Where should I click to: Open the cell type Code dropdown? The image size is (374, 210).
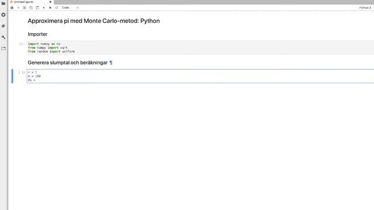70,8
